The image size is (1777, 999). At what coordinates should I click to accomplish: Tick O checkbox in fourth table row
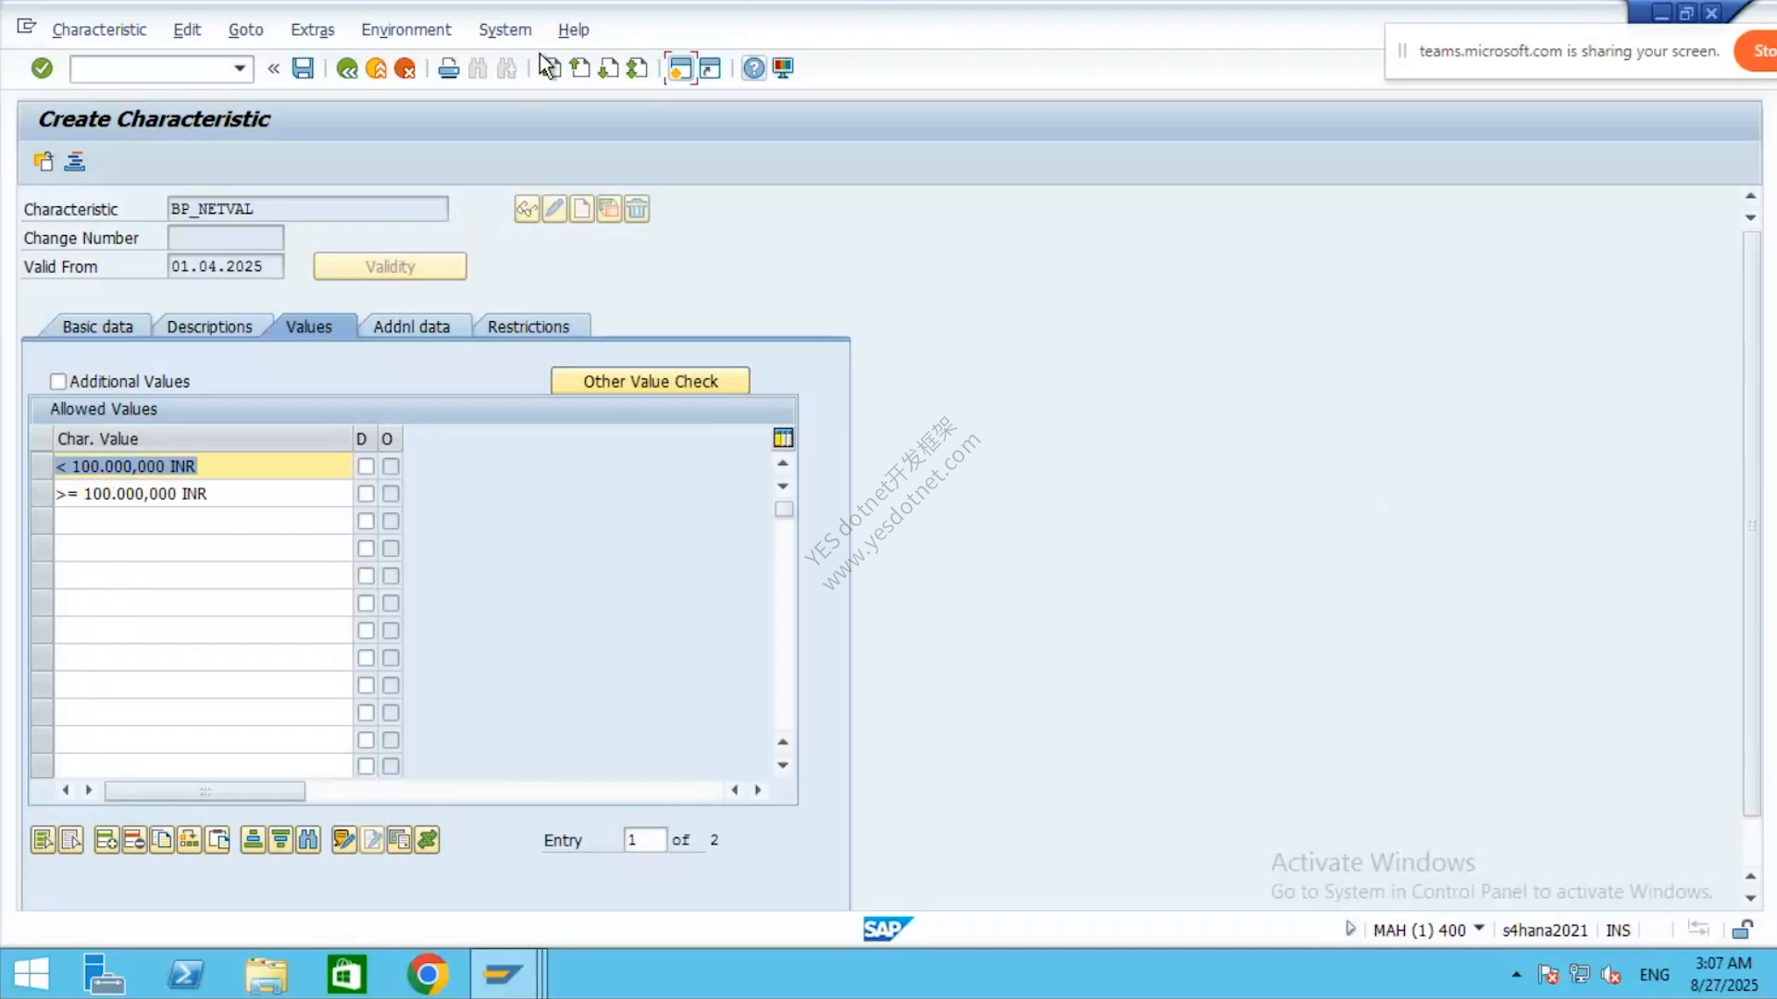(391, 549)
